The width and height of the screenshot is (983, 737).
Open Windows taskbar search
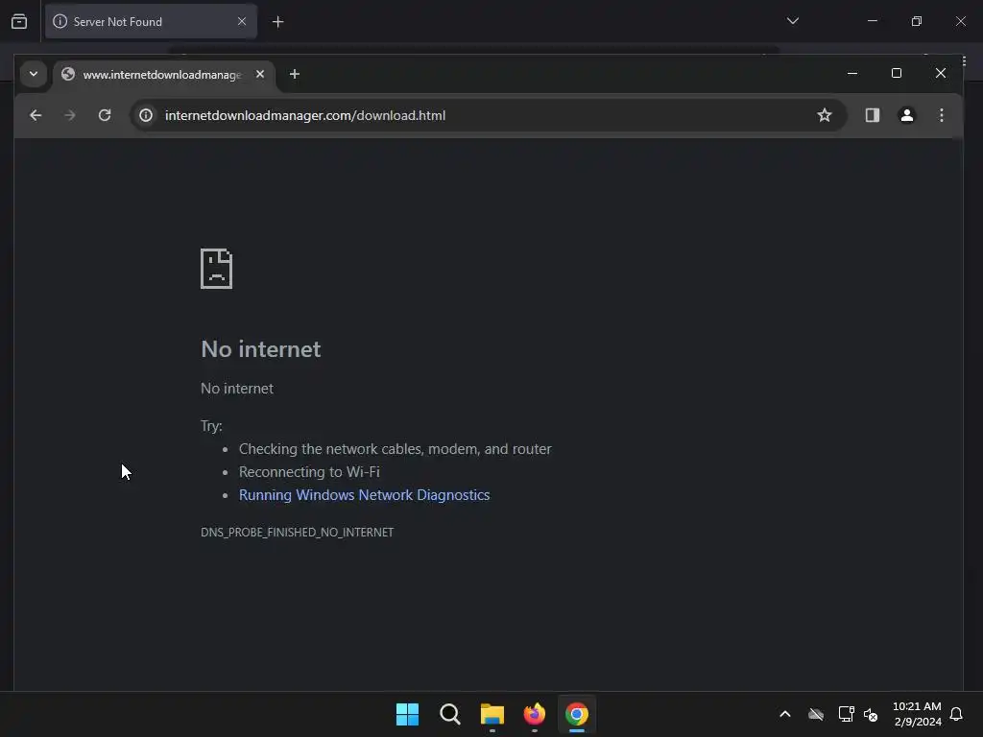click(450, 714)
